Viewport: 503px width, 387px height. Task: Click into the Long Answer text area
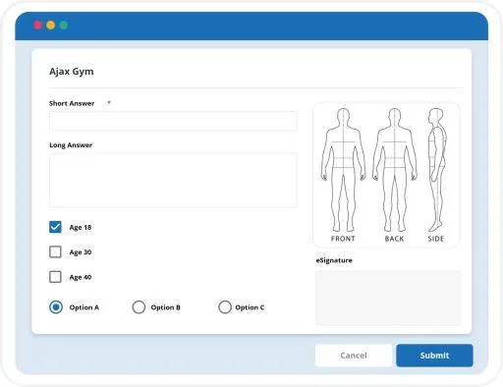pyautogui.click(x=173, y=180)
